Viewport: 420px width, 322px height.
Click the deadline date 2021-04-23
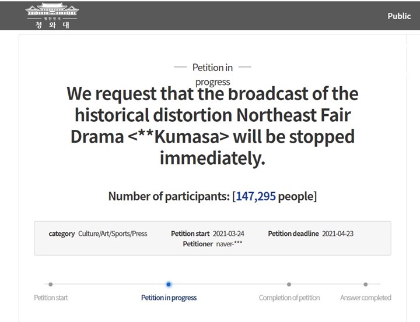click(x=338, y=233)
